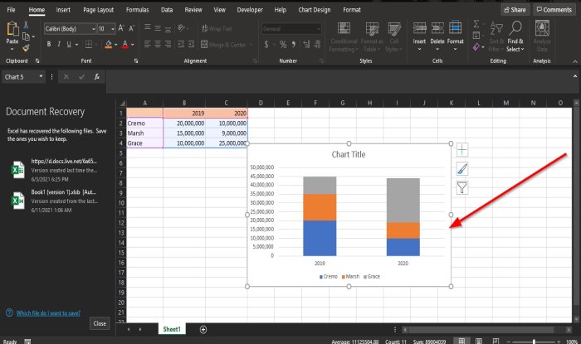This screenshot has height=344, width=581.
Task: Expand the Fill Color dropdown arrow
Action: 115,45
